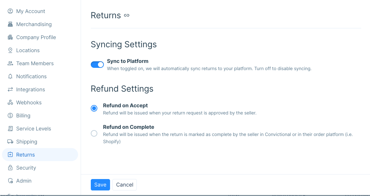Click the Sync to Platform label text

coord(128,61)
